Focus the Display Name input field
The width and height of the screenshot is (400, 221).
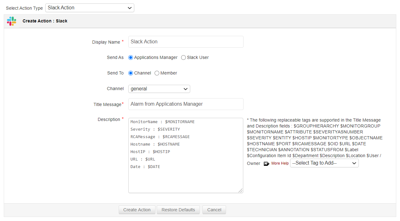186,42
